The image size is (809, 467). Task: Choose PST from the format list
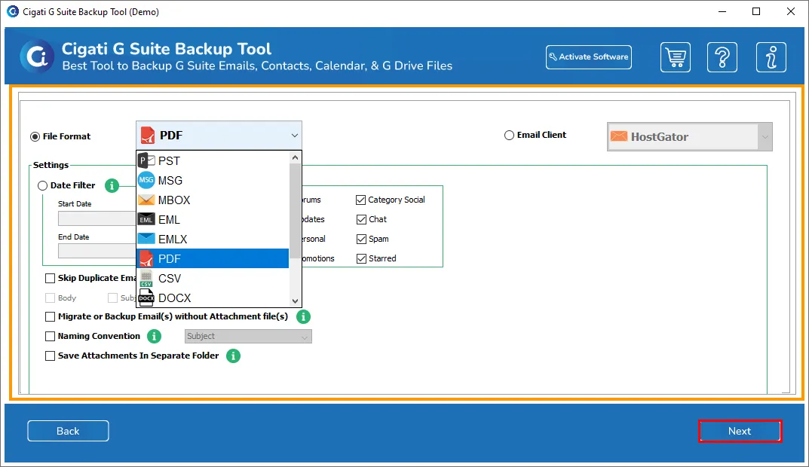pos(213,161)
